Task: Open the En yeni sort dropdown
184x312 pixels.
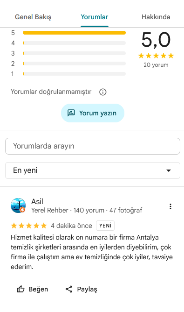Action: [93, 170]
